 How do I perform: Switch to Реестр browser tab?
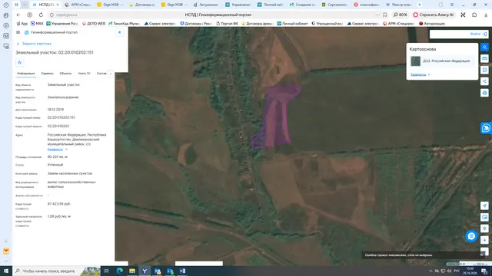(x=399, y=5)
